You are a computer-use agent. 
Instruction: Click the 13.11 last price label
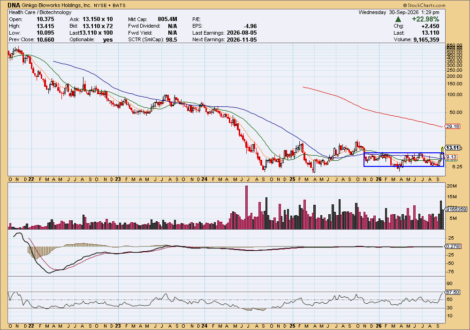453,148
